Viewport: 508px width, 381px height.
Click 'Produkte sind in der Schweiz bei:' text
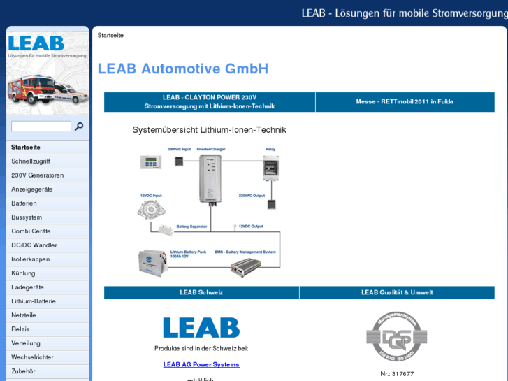click(x=201, y=349)
